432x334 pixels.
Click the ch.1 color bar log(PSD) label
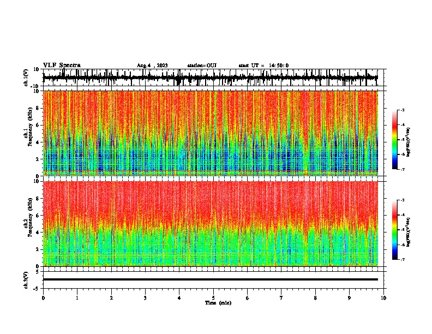409,142
